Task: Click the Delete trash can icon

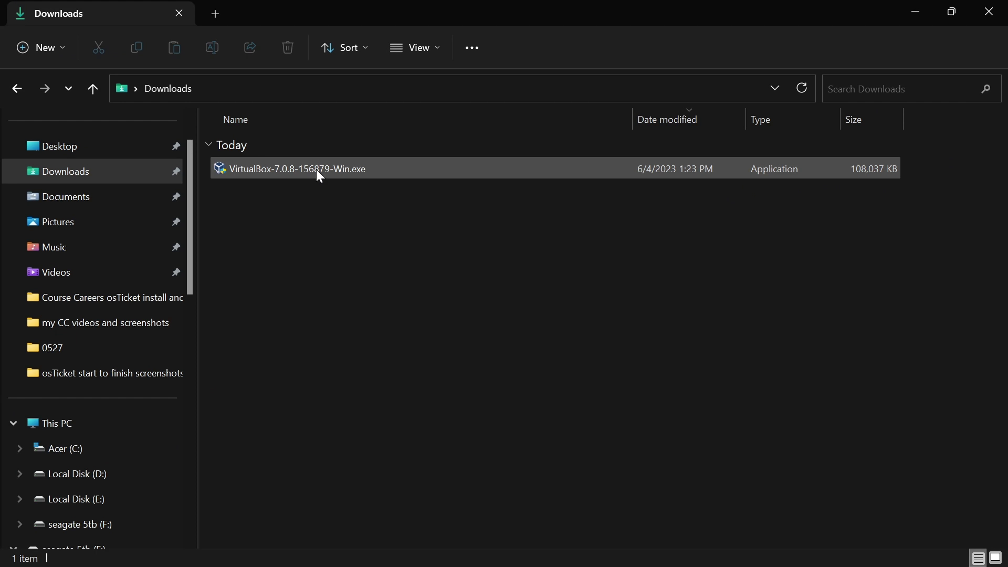Action: tap(288, 48)
